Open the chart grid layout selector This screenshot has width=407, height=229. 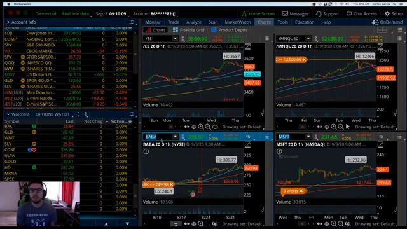(x=382, y=30)
